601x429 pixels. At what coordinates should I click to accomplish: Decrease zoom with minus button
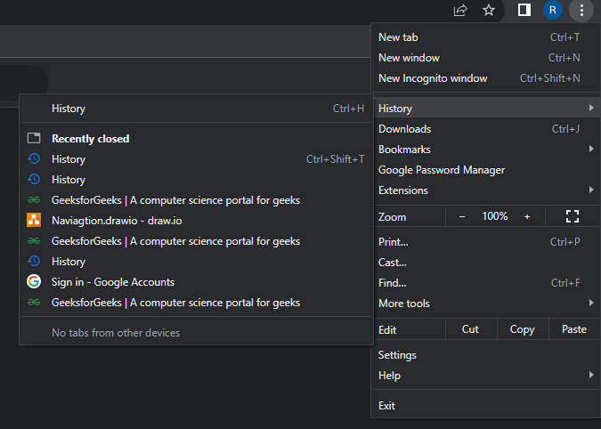462,216
